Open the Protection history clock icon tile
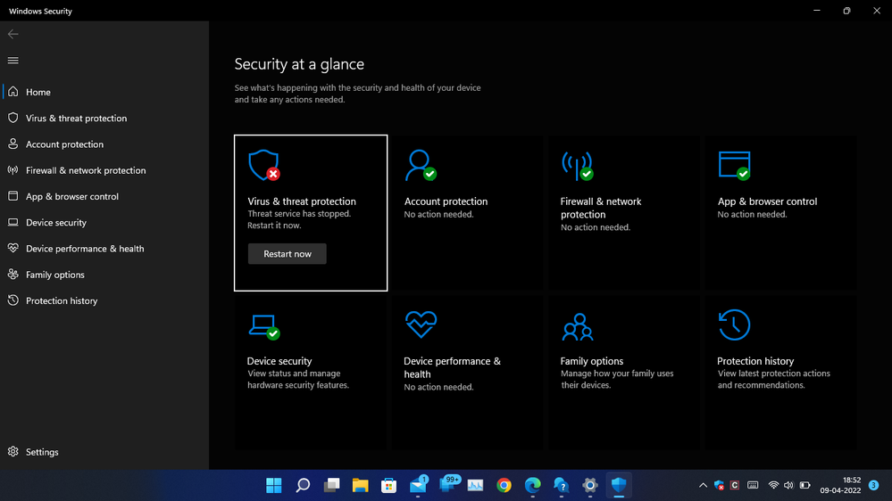This screenshot has height=501, width=892. (x=734, y=324)
